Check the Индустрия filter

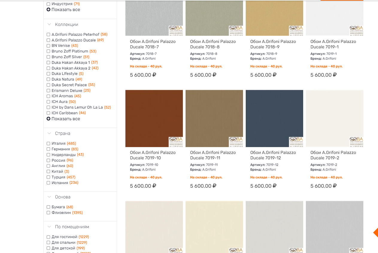click(x=48, y=4)
